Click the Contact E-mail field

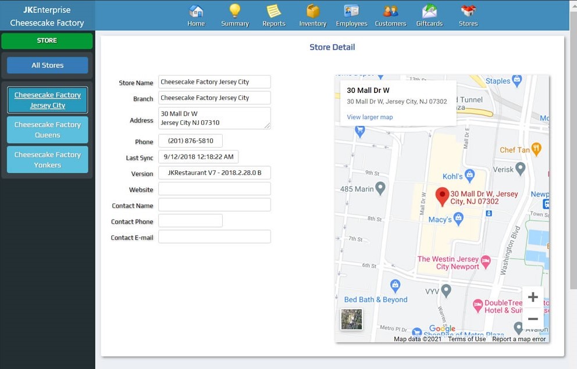[215, 237]
